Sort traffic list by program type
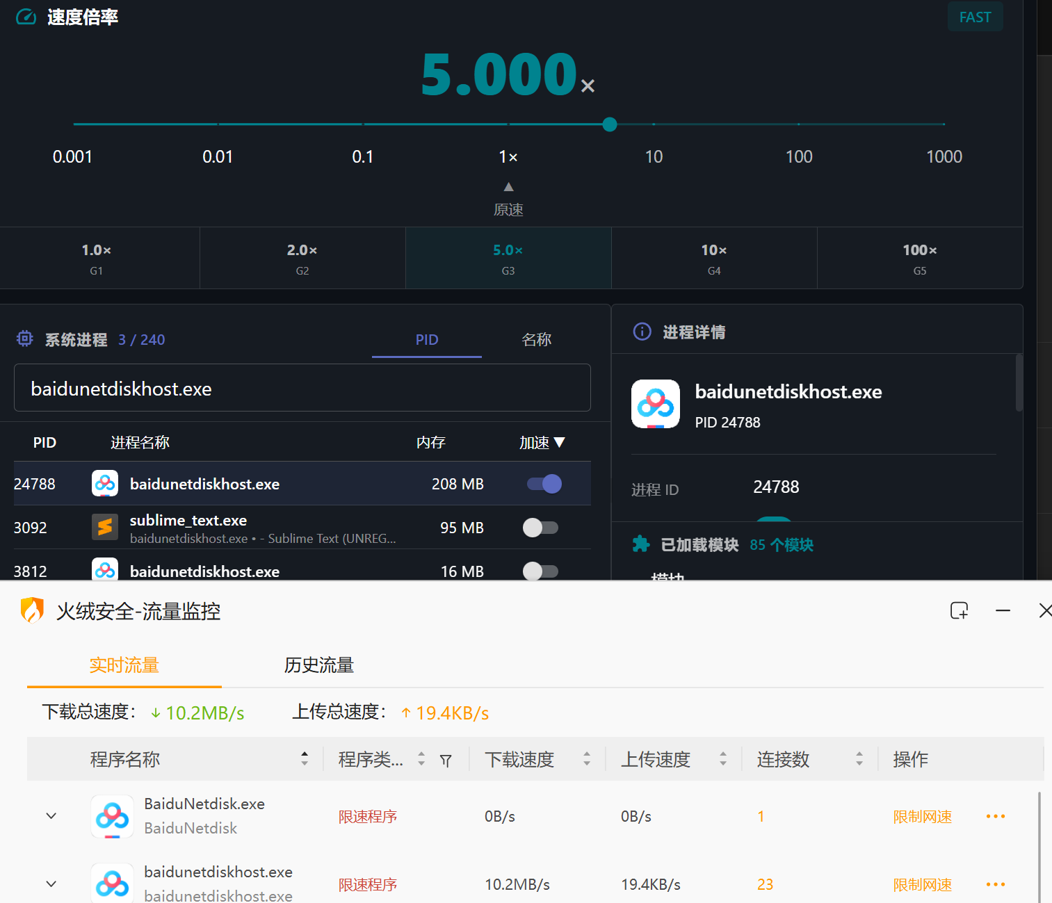This screenshot has width=1052, height=903. click(x=421, y=758)
